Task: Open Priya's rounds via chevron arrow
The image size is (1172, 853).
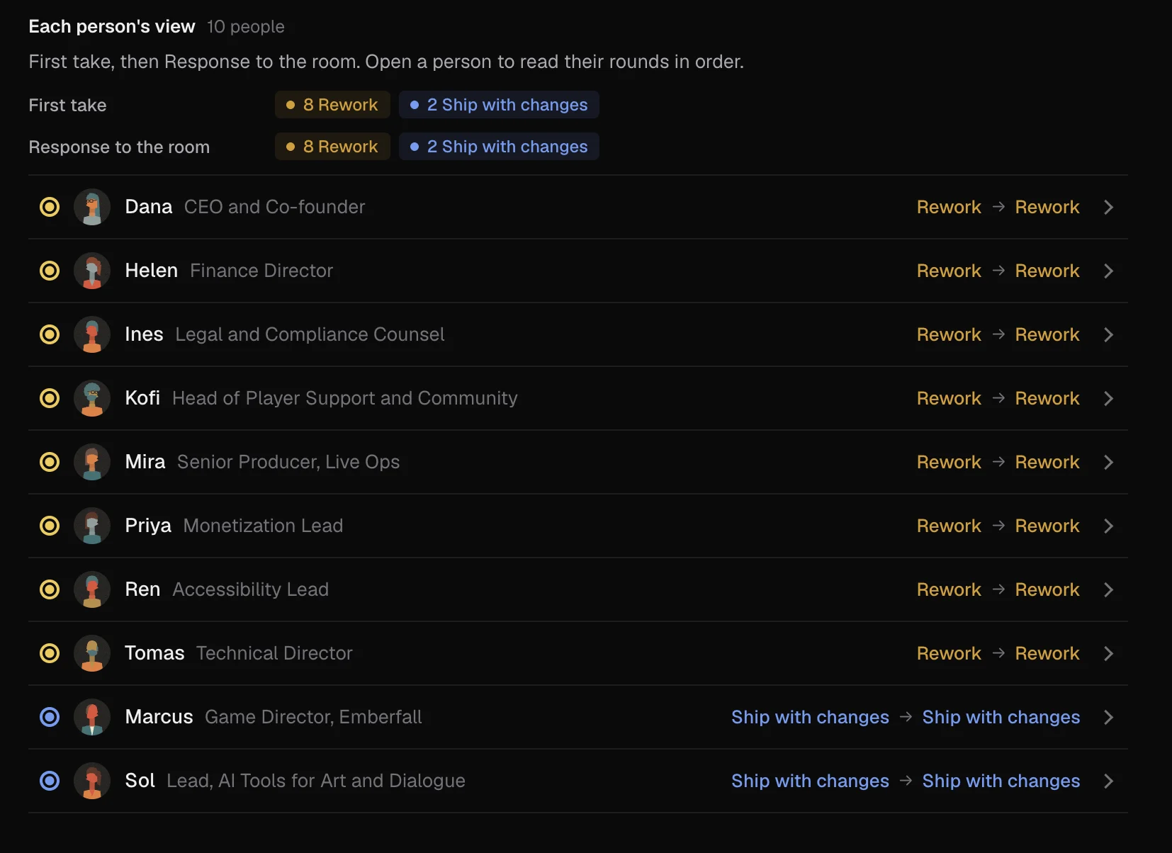Action: (1109, 526)
